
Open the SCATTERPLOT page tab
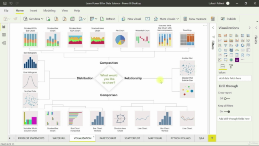coord(132,138)
